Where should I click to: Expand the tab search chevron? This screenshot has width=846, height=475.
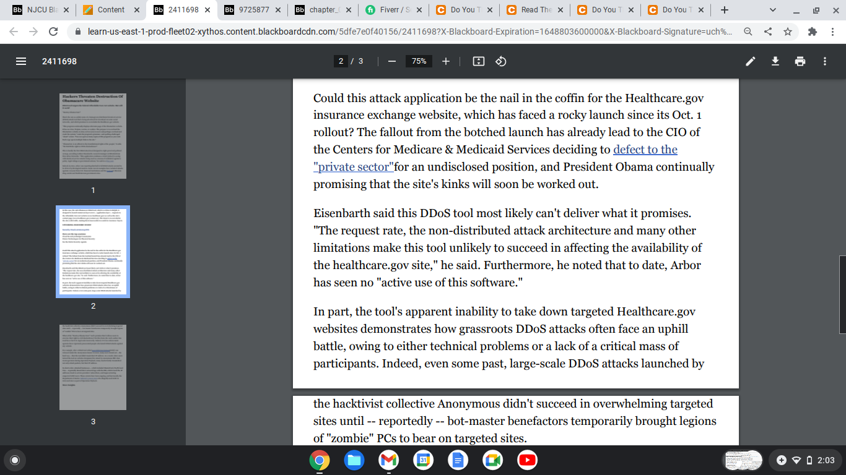773,10
